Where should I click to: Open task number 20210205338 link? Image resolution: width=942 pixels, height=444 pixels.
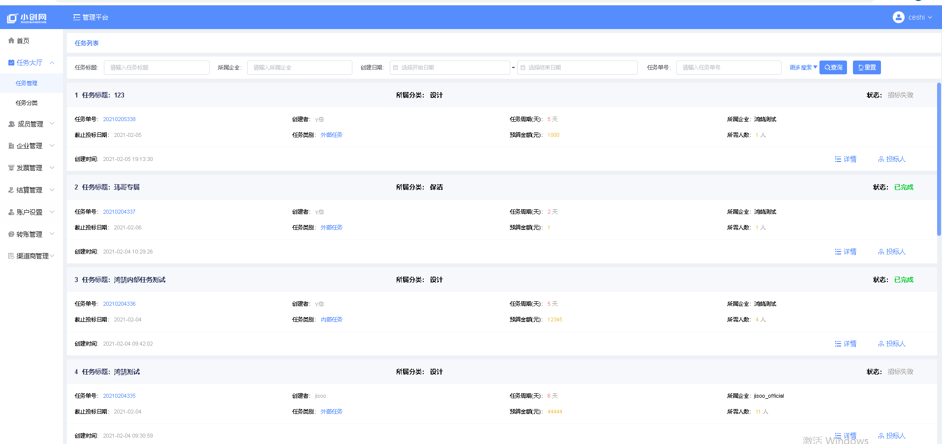pyautogui.click(x=119, y=119)
